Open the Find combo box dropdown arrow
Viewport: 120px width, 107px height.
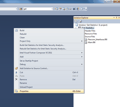pyautogui.click(x=52, y=9)
